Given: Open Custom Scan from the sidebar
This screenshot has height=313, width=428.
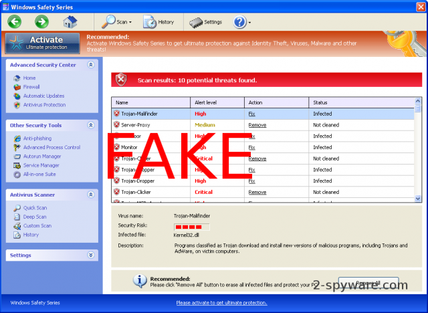Looking at the screenshot, I should coord(37,225).
